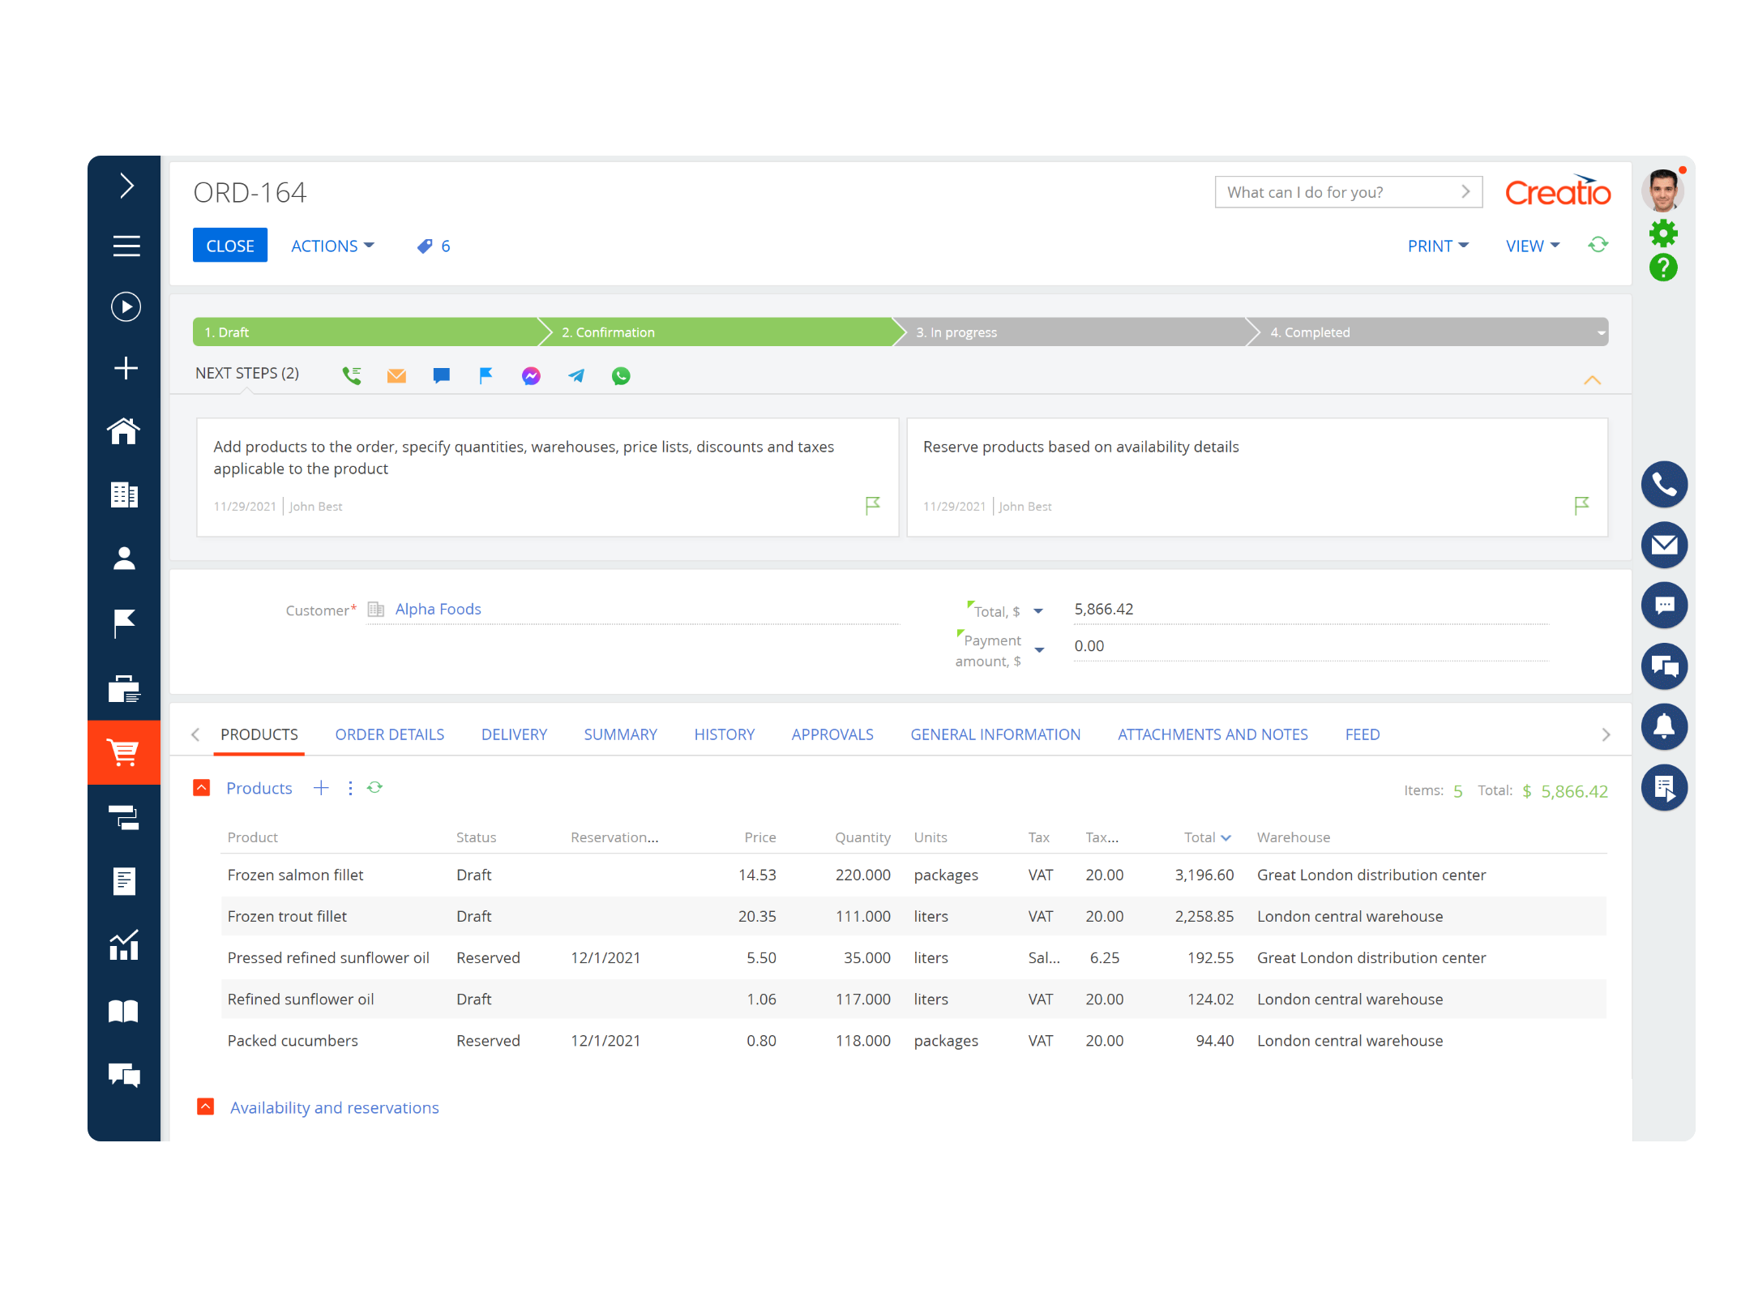Collapse the next steps panel chevron
Image resolution: width=1754 pixels, height=1297 pixels.
pyautogui.click(x=1592, y=380)
